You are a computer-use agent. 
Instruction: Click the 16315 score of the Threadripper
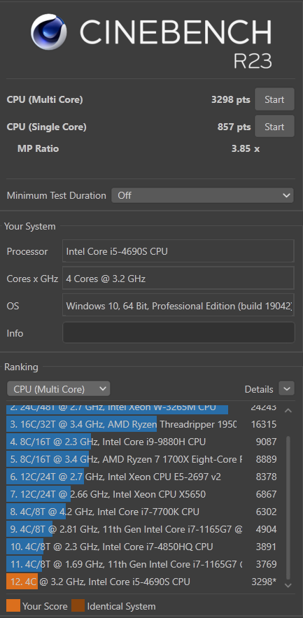[264, 424]
